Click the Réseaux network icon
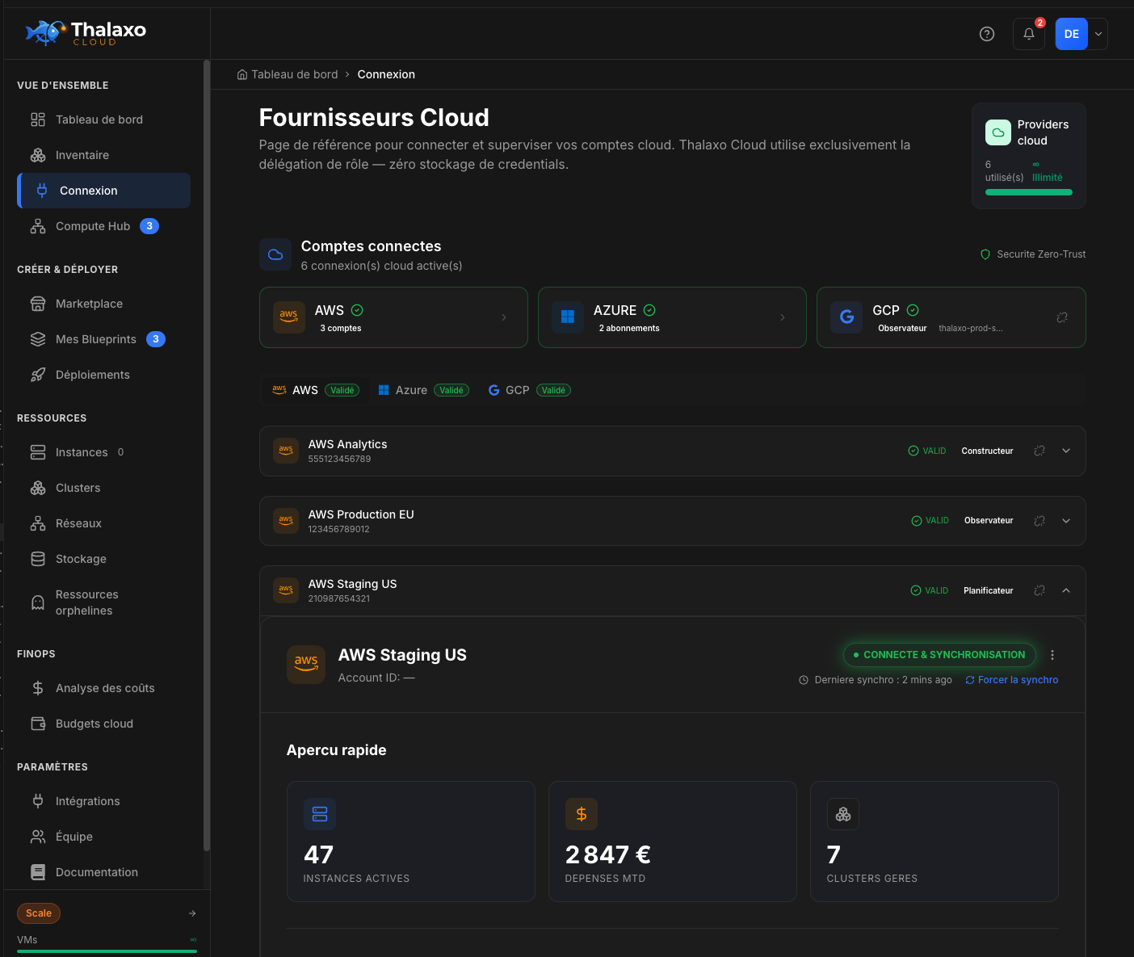The height and width of the screenshot is (957, 1134). pyautogui.click(x=38, y=523)
